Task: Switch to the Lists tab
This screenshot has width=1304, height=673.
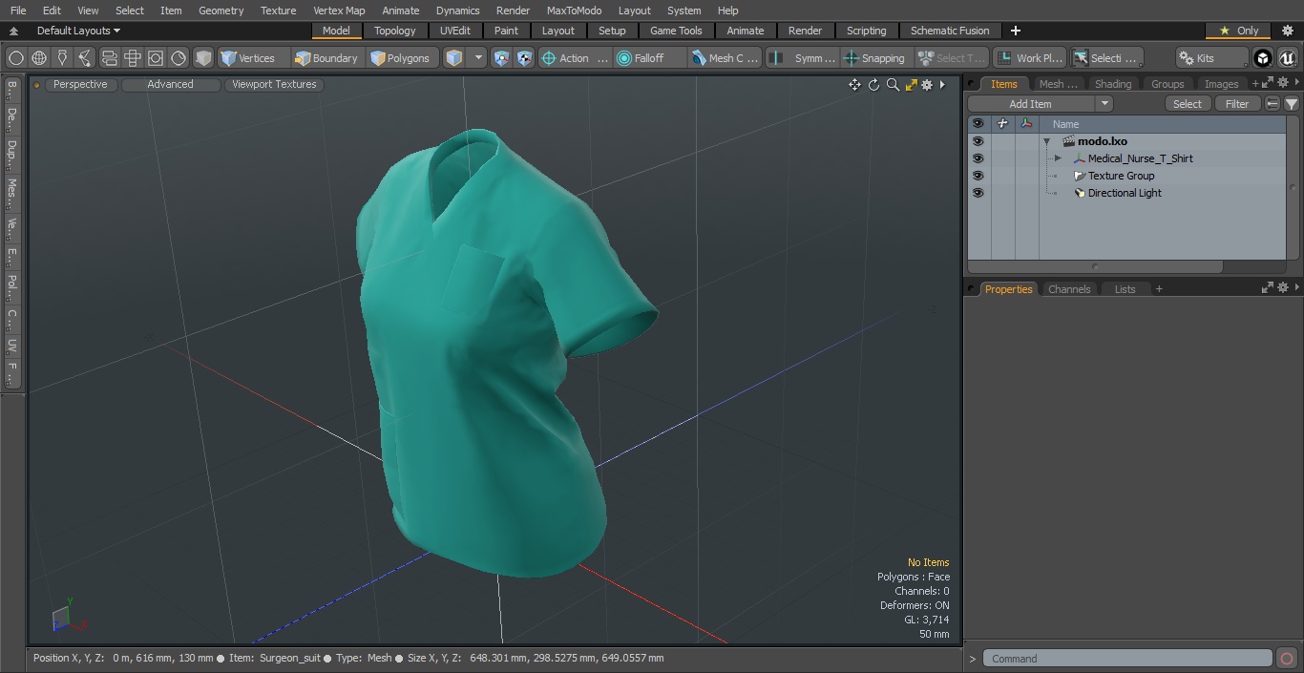Action: (x=1125, y=289)
